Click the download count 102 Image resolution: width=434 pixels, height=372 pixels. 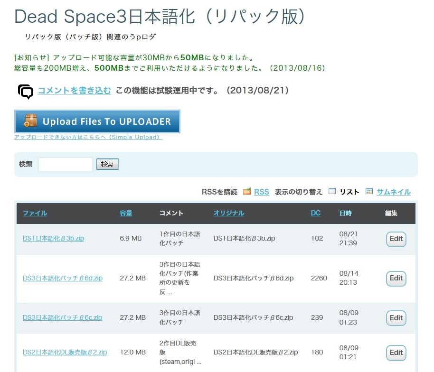pos(317,238)
